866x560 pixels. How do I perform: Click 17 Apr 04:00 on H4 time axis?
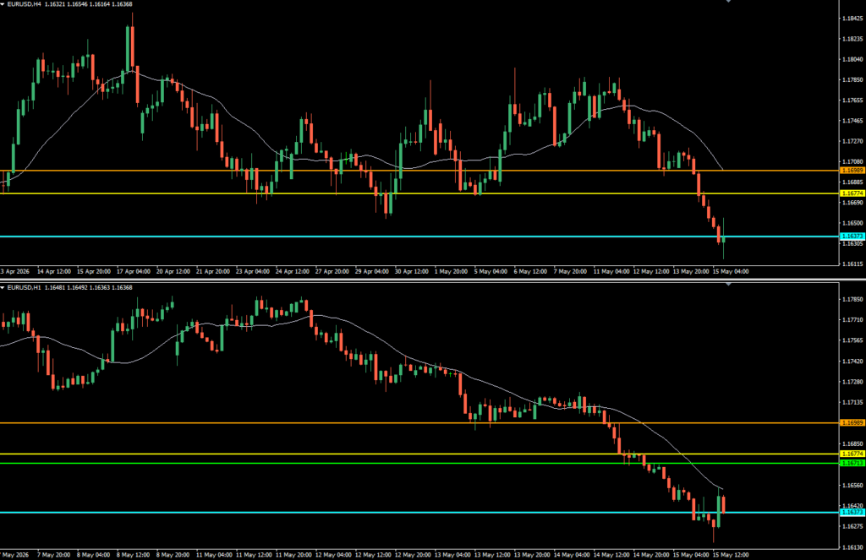[134, 271]
